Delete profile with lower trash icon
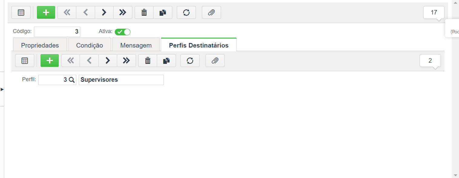This screenshot has height=178, width=459. tap(148, 61)
